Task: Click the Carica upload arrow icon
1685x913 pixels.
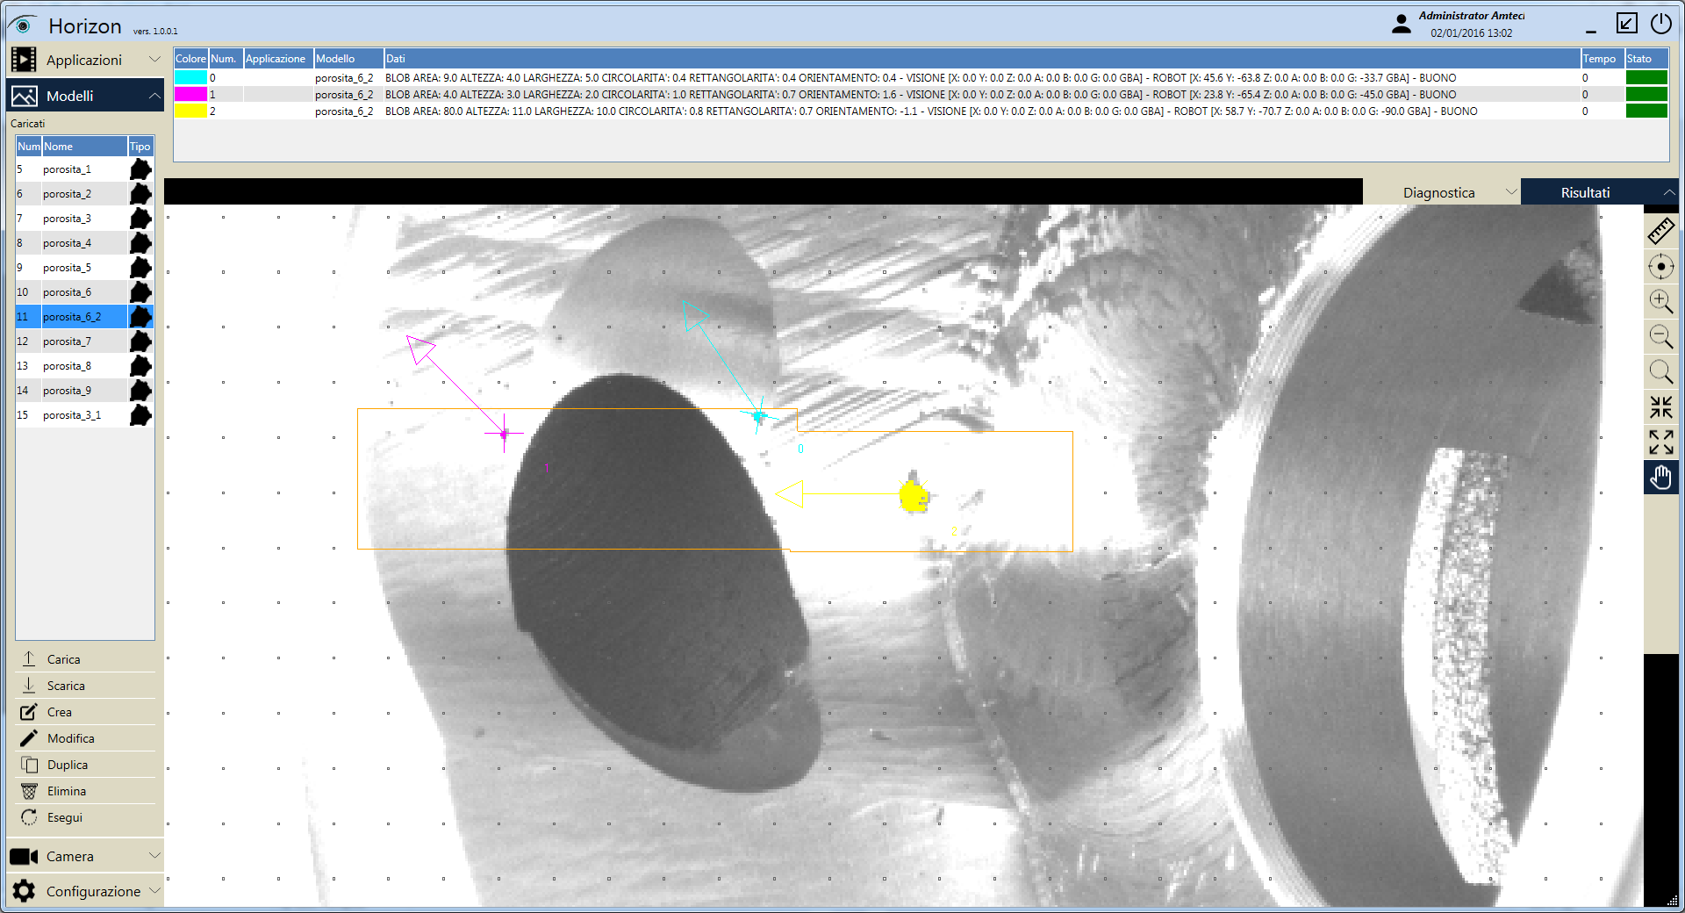Action: pos(29,658)
